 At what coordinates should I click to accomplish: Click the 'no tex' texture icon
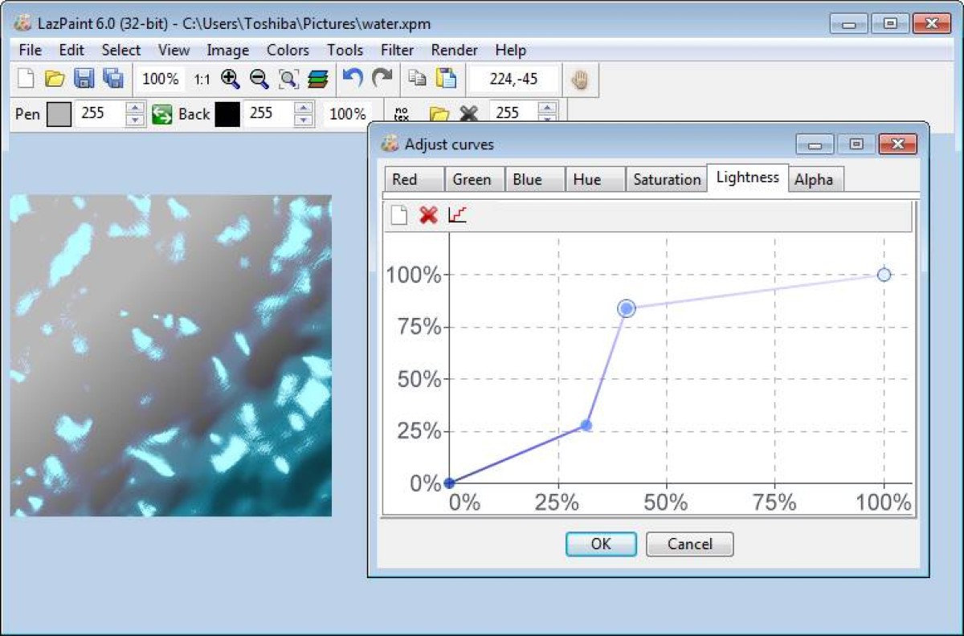click(402, 114)
